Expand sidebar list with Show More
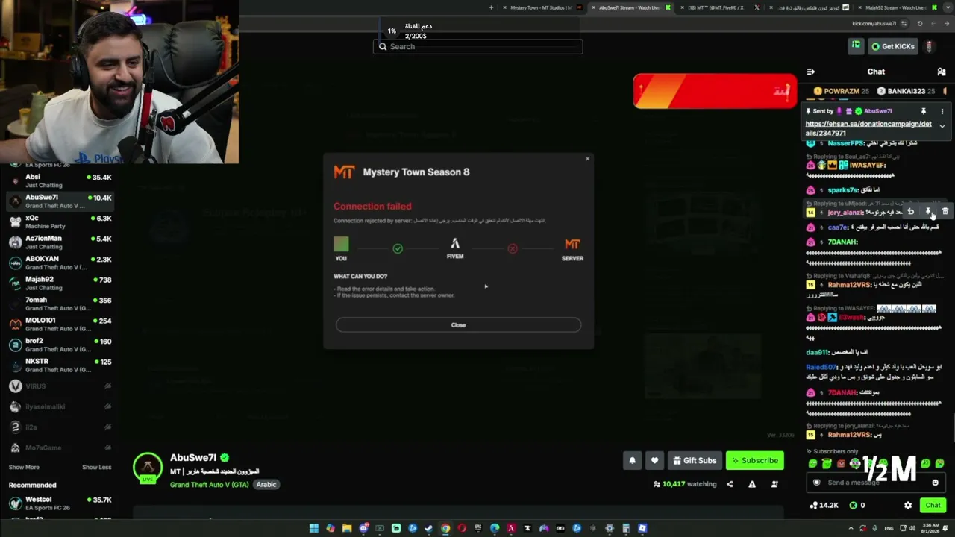This screenshot has width=955, height=537. click(x=24, y=468)
